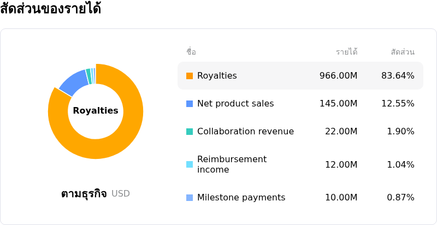Click the รายได้ column header
Image resolution: width=437 pixels, height=225 pixels.
pyautogui.click(x=347, y=52)
